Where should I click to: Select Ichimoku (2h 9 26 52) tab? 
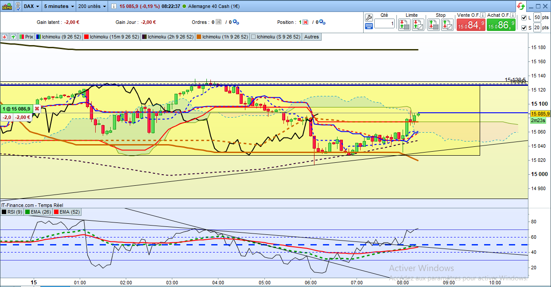(168, 37)
